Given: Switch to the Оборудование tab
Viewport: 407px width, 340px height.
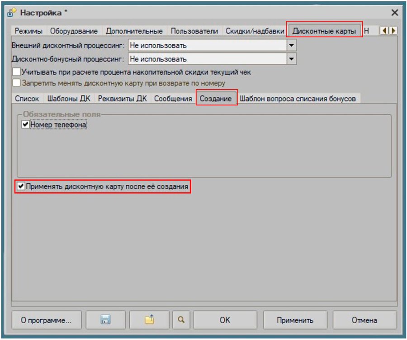Looking at the screenshot, I should pyautogui.click(x=74, y=31).
